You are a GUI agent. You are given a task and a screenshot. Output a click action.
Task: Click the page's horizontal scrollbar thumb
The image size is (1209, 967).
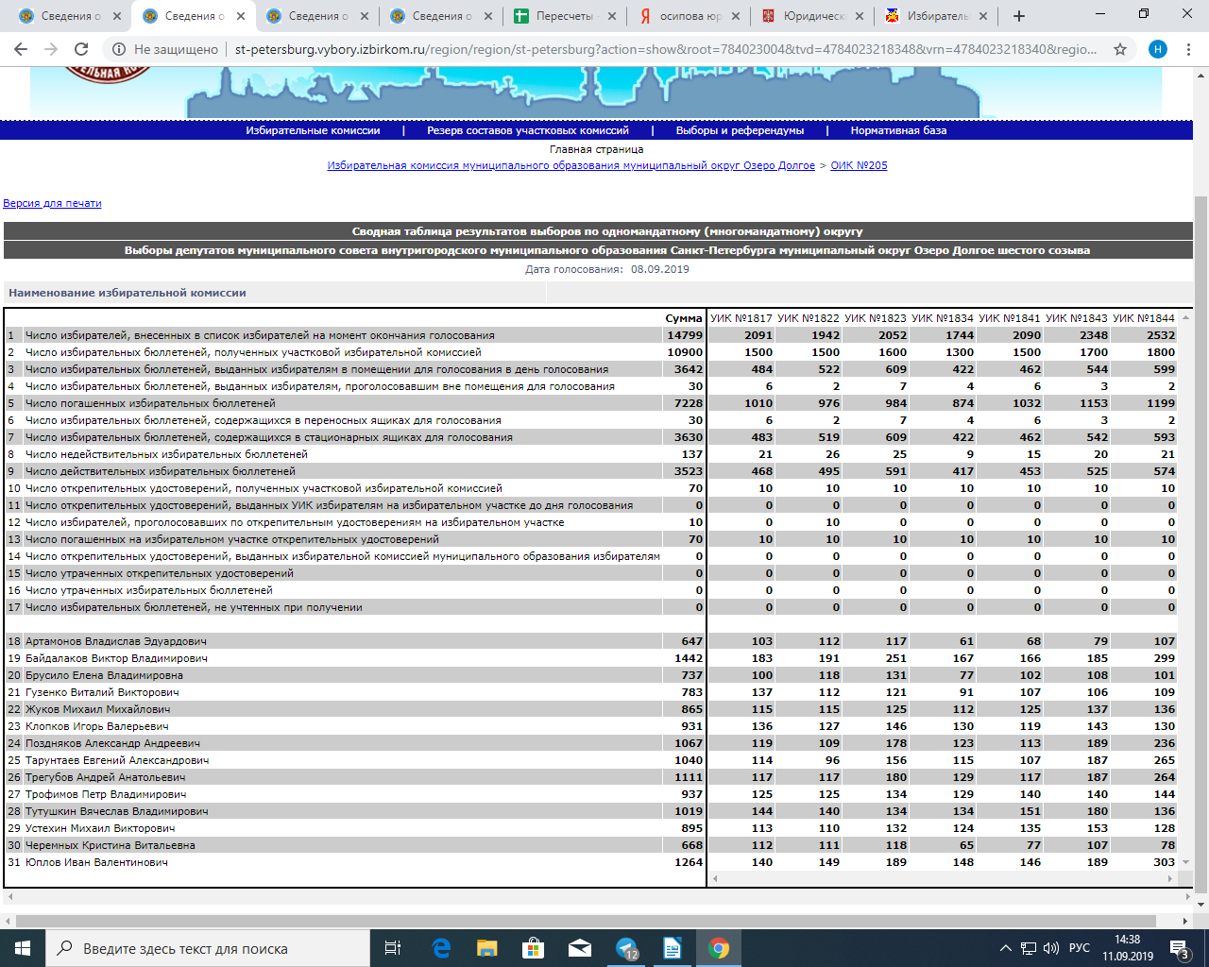[x=586, y=921]
